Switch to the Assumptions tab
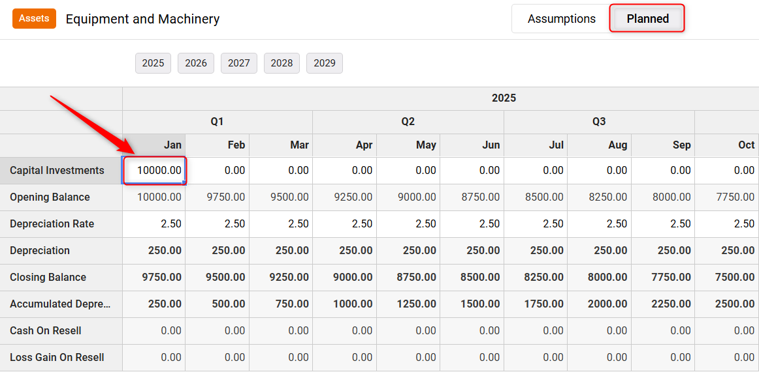759x374 pixels. tap(562, 19)
